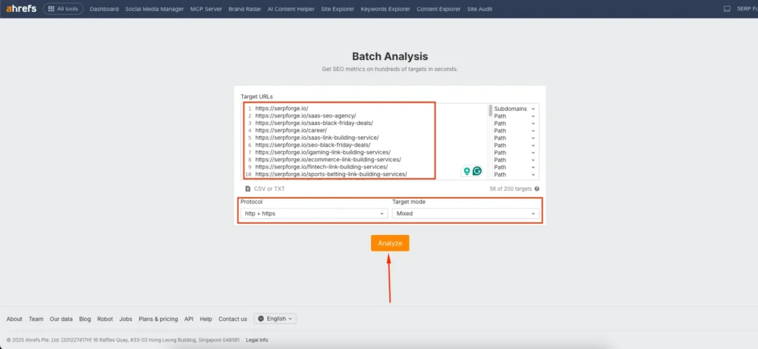This screenshot has height=349, width=758.
Task: Open the Protocol dropdown showing http + https
Action: point(314,214)
